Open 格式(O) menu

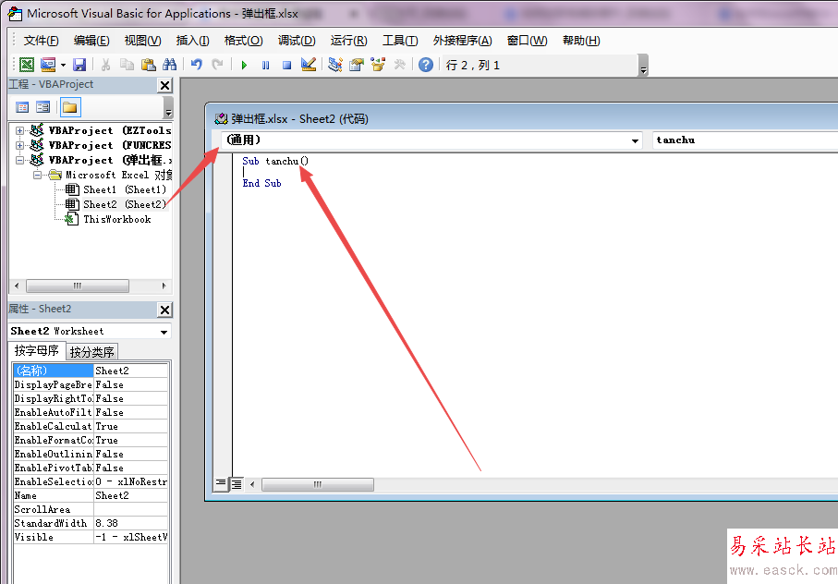tap(243, 41)
